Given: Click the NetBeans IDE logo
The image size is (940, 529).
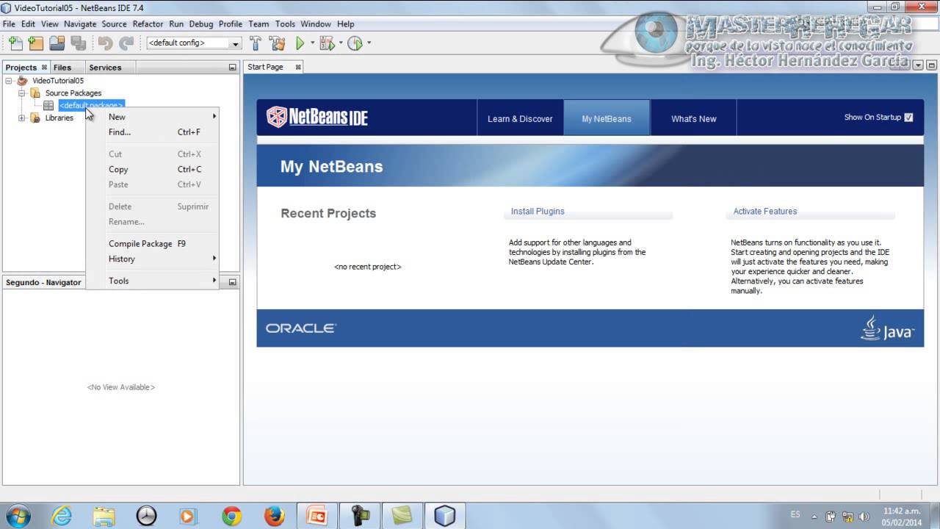Looking at the screenshot, I should pos(317,117).
